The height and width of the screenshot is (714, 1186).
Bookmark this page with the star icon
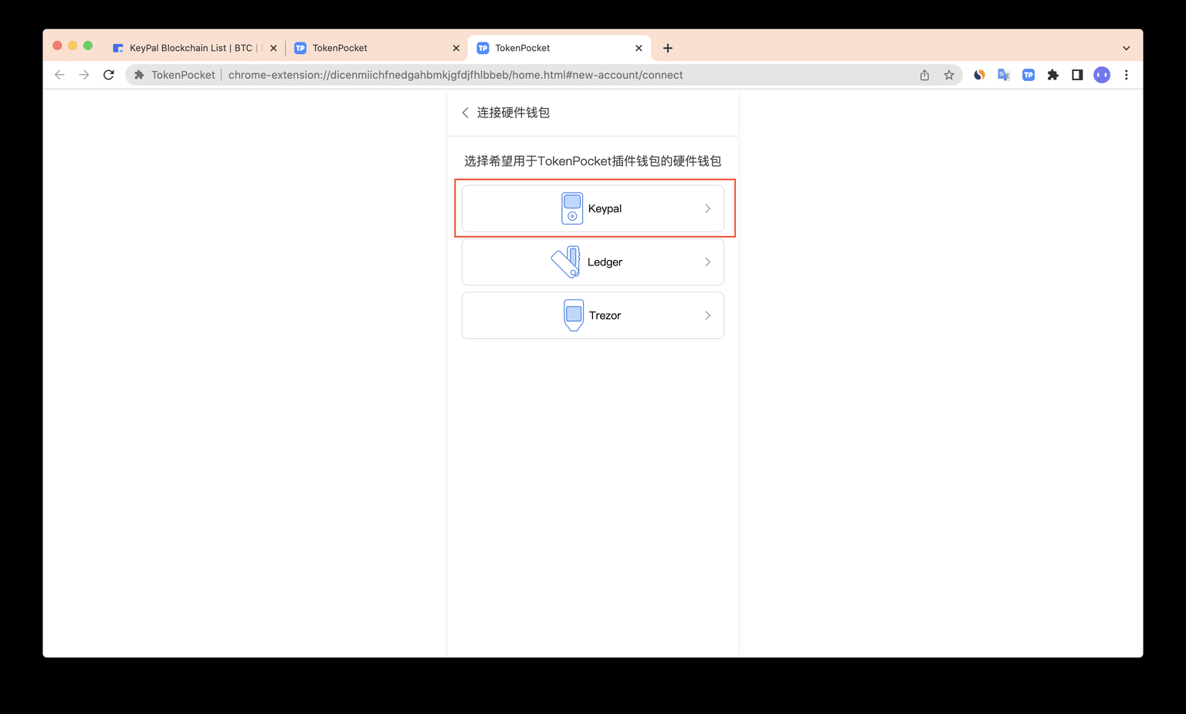pos(949,75)
